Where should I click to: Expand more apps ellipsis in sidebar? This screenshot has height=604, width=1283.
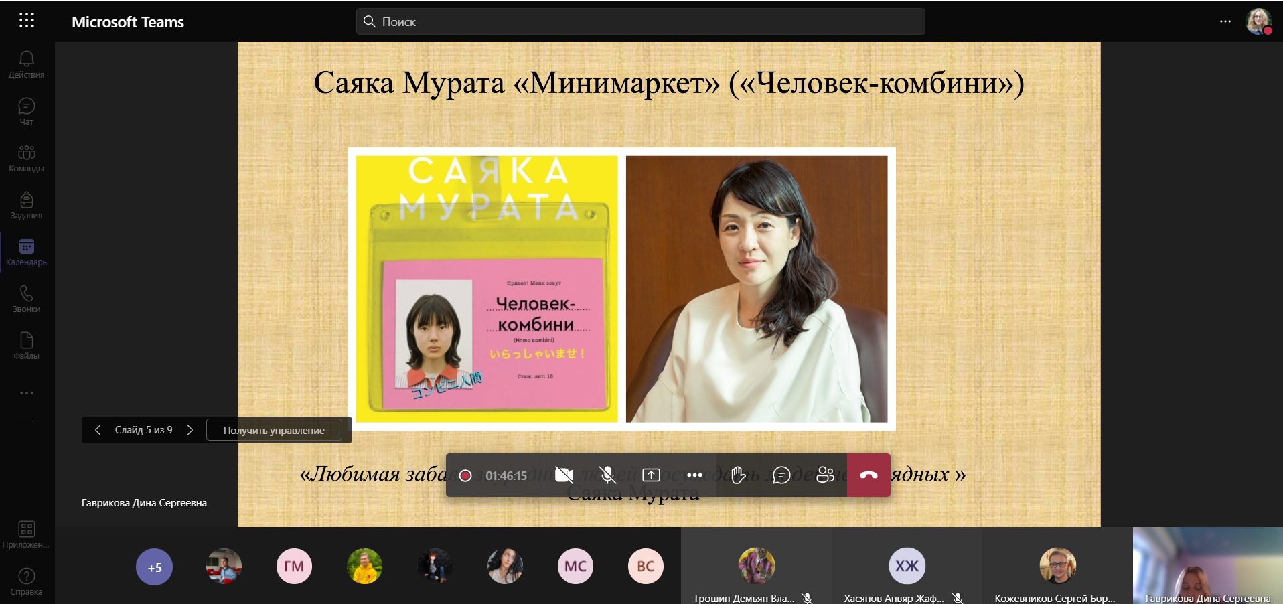click(27, 393)
